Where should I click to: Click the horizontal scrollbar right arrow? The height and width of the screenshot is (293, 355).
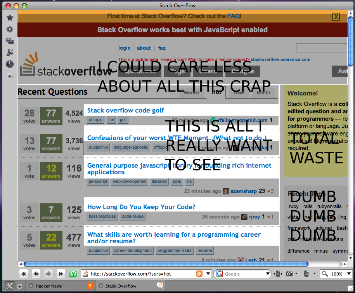coord(345,264)
